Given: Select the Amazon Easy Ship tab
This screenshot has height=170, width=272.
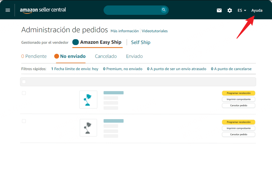Looking at the screenshot, I should tap(97, 42).
